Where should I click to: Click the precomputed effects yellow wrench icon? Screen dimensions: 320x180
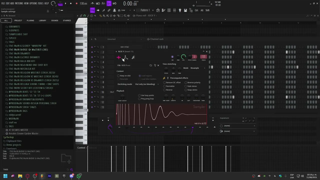164,78
